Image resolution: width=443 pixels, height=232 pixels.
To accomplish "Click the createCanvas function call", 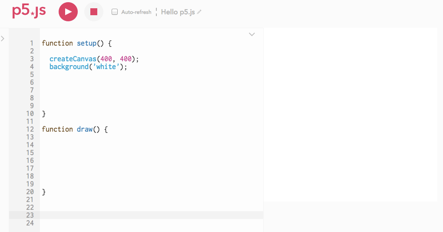I will [x=73, y=59].
